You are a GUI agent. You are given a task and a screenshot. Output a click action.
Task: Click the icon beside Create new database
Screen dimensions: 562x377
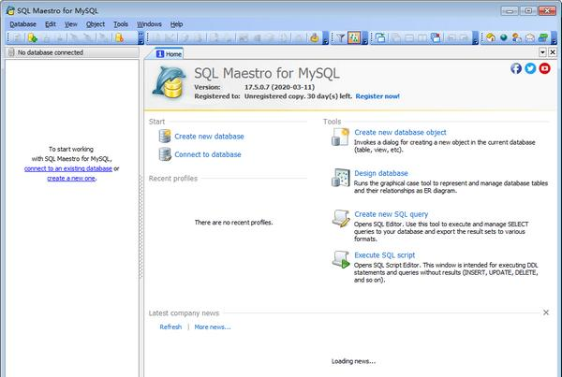[x=165, y=136]
